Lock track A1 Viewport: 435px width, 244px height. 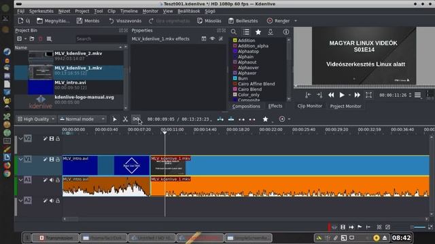click(x=58, y=180)
